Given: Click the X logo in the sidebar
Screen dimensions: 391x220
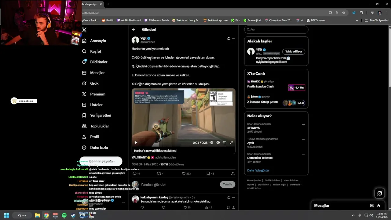Looking at the screenshot, I should 84,30.
